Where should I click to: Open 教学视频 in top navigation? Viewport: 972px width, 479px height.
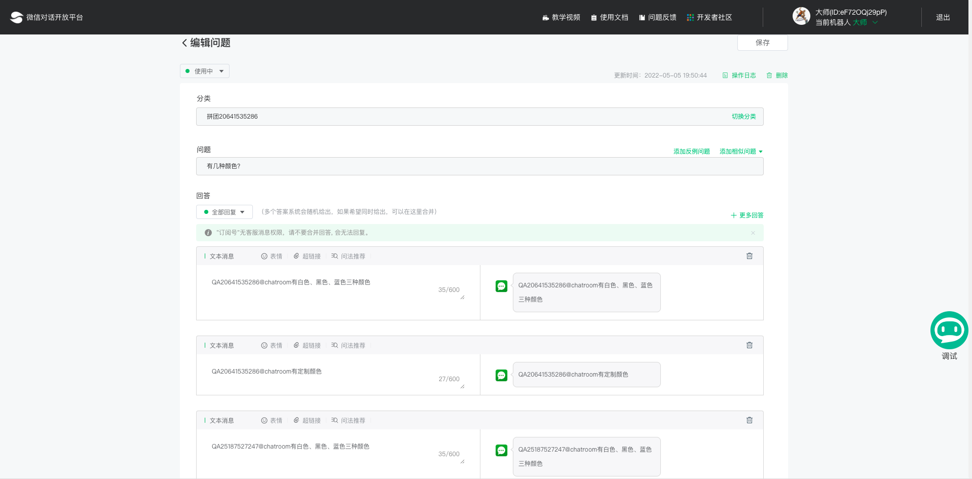pyautogui.click(x=561, y=18)
